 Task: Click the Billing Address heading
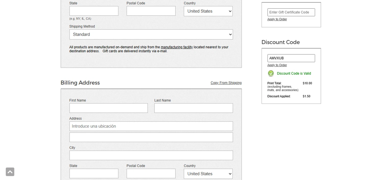(x=80, y=83)
